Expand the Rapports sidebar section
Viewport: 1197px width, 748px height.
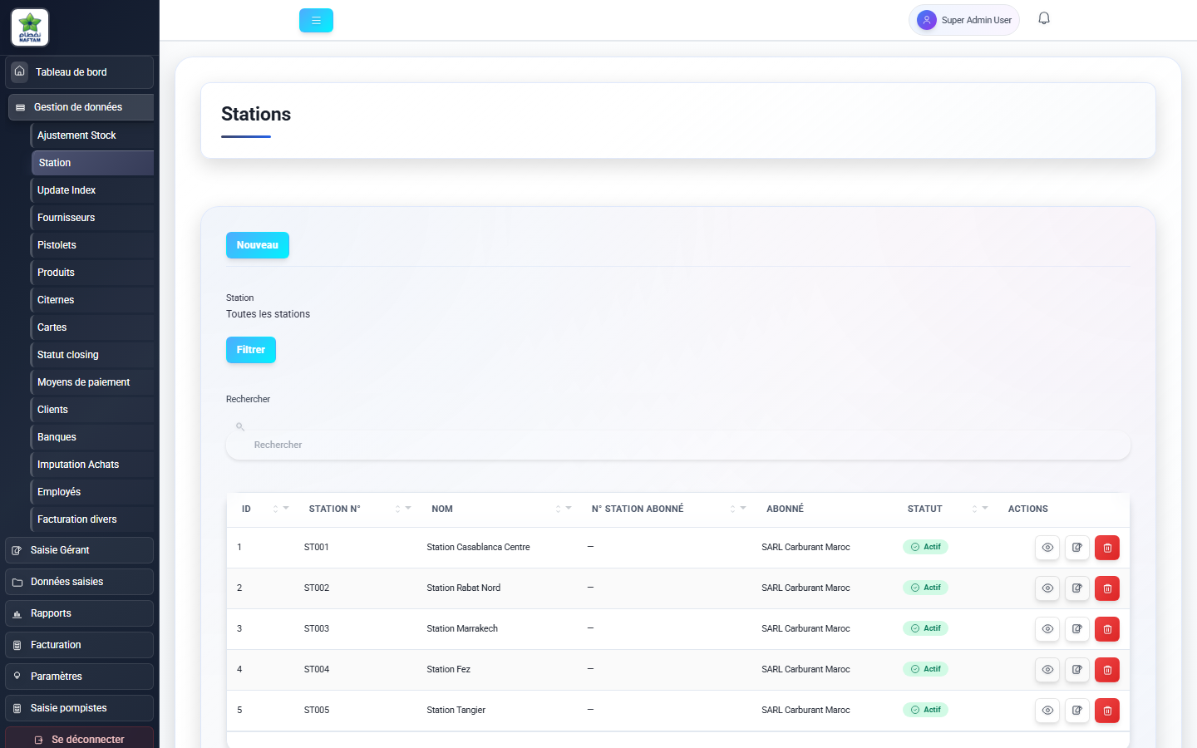coord(79,613)
